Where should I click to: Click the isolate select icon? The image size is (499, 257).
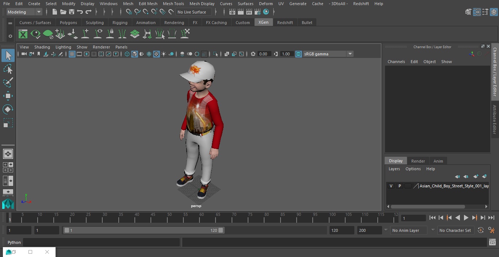coord(216,54)
